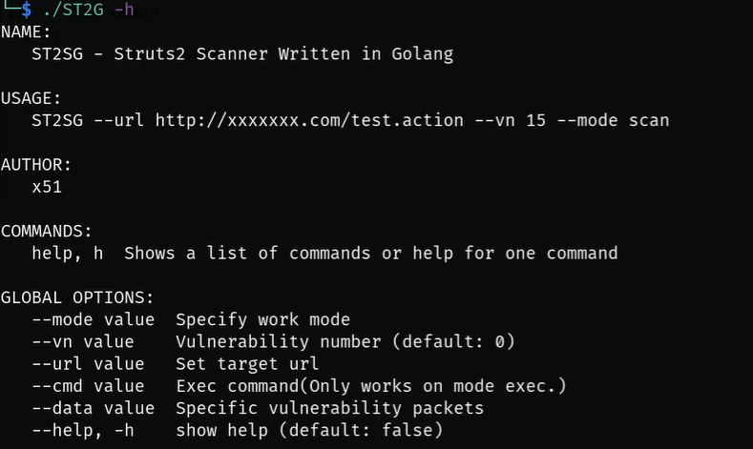Click the --mode value option
The image size is (753, 449).
[x=88, y=319]
